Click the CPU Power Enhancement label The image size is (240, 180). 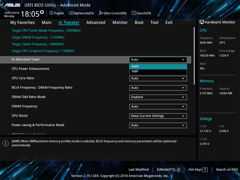point(30,69)
